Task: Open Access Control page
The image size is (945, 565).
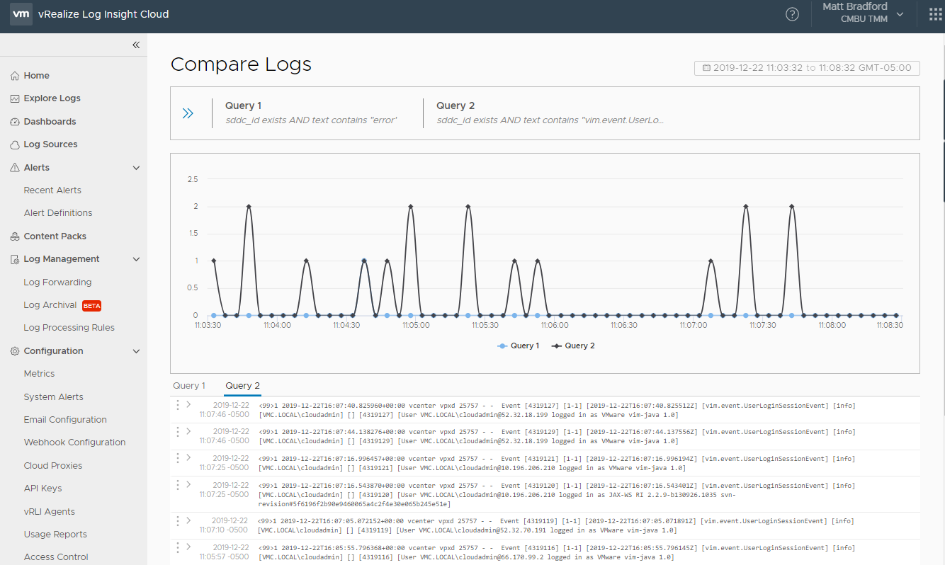Action: [56, 557]
